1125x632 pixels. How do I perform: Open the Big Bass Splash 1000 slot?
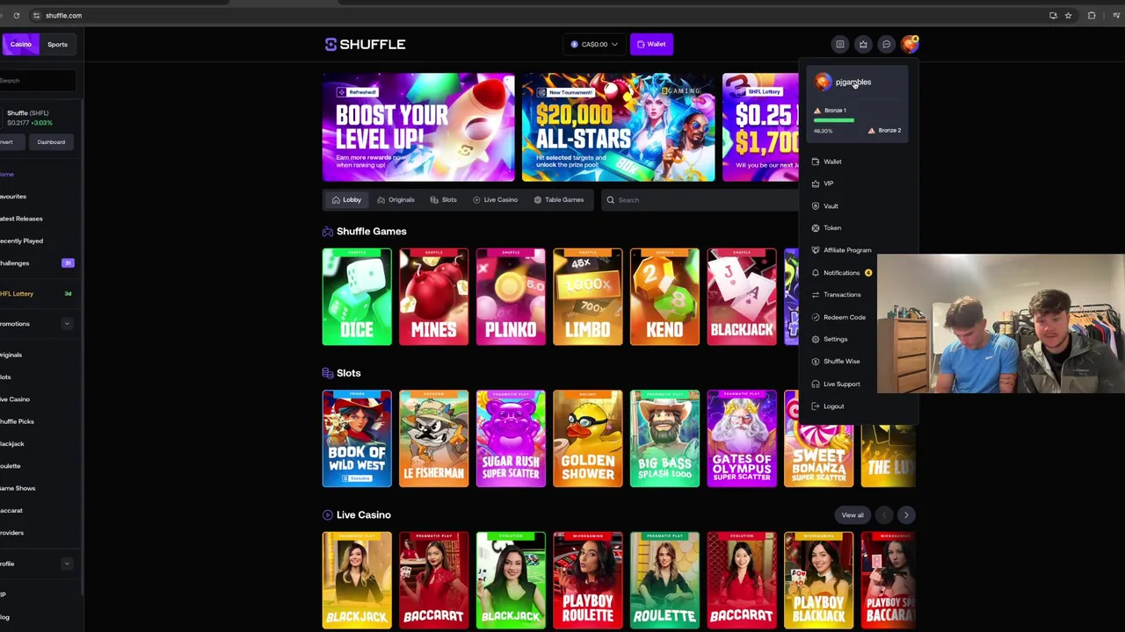[x=664, y=439]
